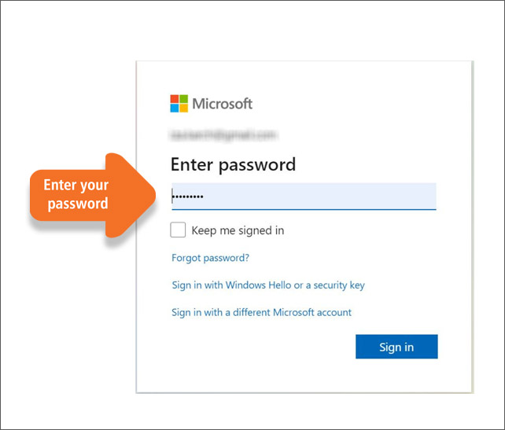
Task: Click the green square in Microsoft logo
Action: click(x=183, y=99)
